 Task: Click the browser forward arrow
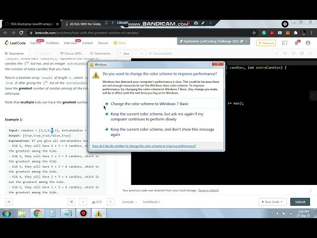click(13, 33)
